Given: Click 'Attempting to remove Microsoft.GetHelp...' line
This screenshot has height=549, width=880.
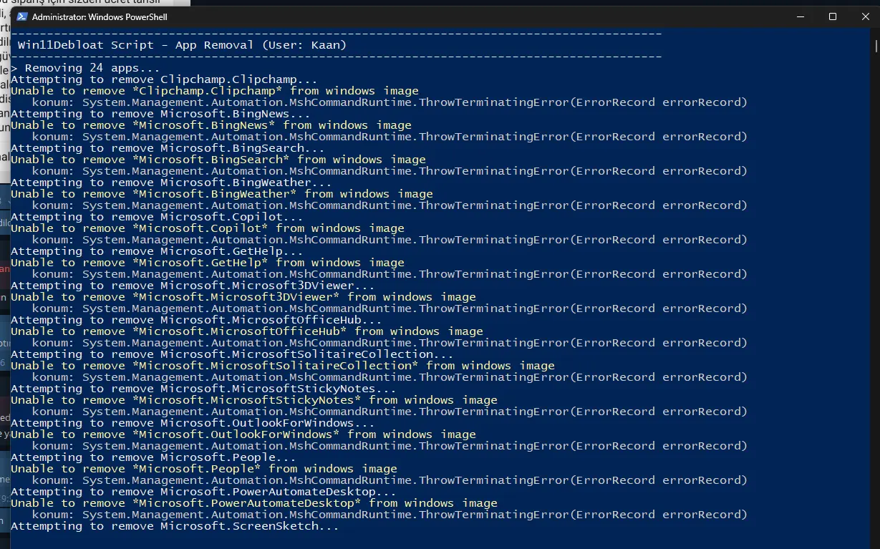Looking at the screenshot, I should 157,251.
